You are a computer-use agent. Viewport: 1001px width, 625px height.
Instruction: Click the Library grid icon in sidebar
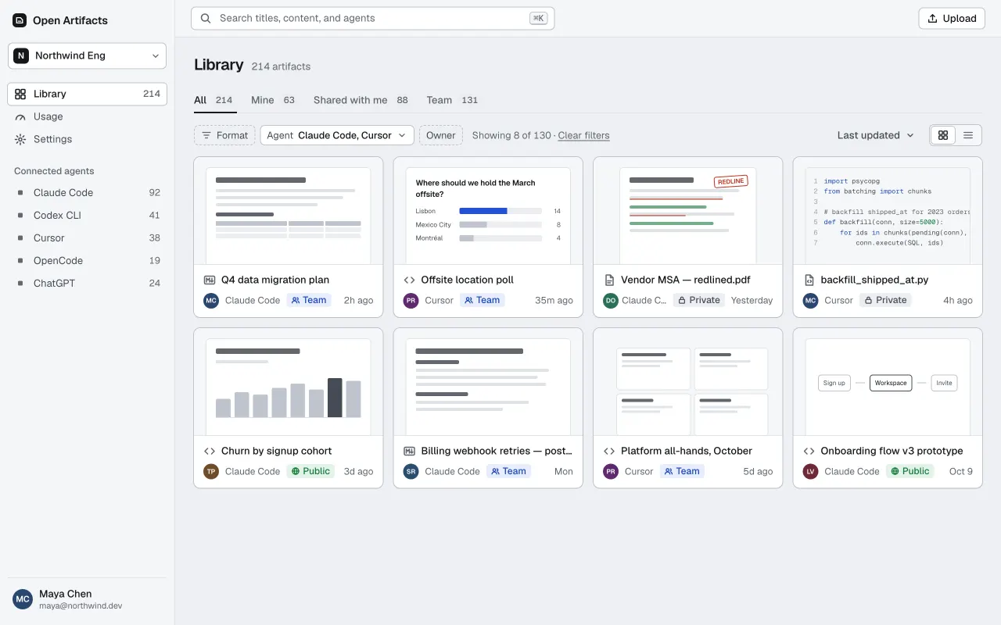pyautogui.click(x=20, y=94)
